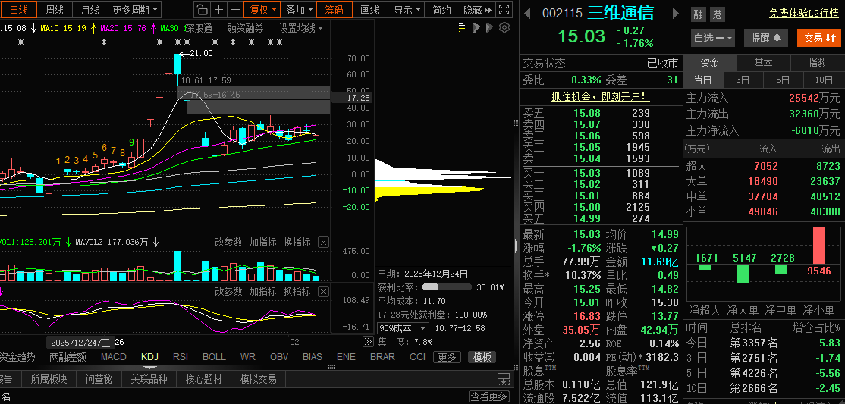Select BOLL indicator
The width and height of the screenshot is (845, 404).
click(x=214, y=356)
